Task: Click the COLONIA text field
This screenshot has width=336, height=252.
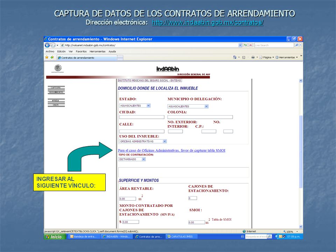Action: pyautogui.click(x=200, y=117)
